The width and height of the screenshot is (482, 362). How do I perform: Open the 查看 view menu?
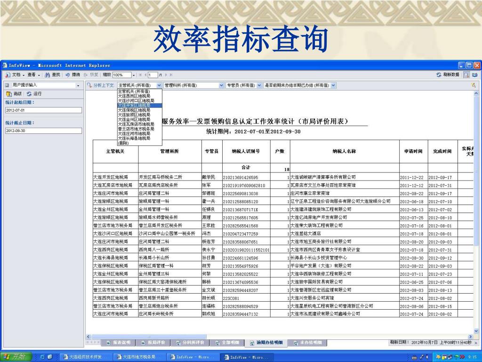pyautogui.click(x=33, y=75)
